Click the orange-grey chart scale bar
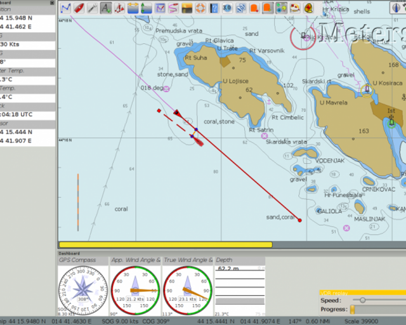 coord(77,202)
